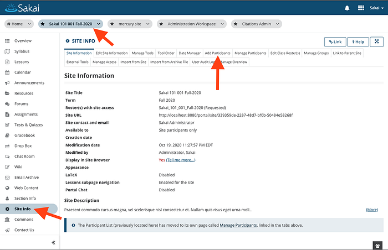
Task: Click the Web Content globe icon
Action: click(7, 188)
